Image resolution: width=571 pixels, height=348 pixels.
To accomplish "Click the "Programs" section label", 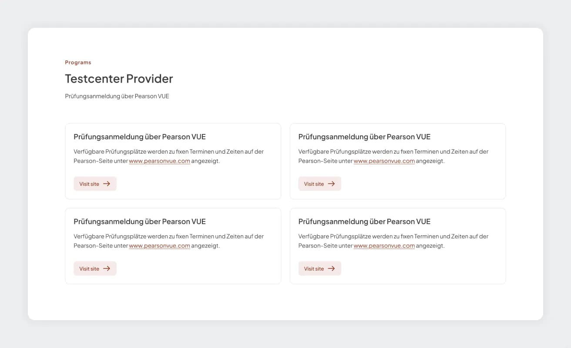I will click(78, 63).
